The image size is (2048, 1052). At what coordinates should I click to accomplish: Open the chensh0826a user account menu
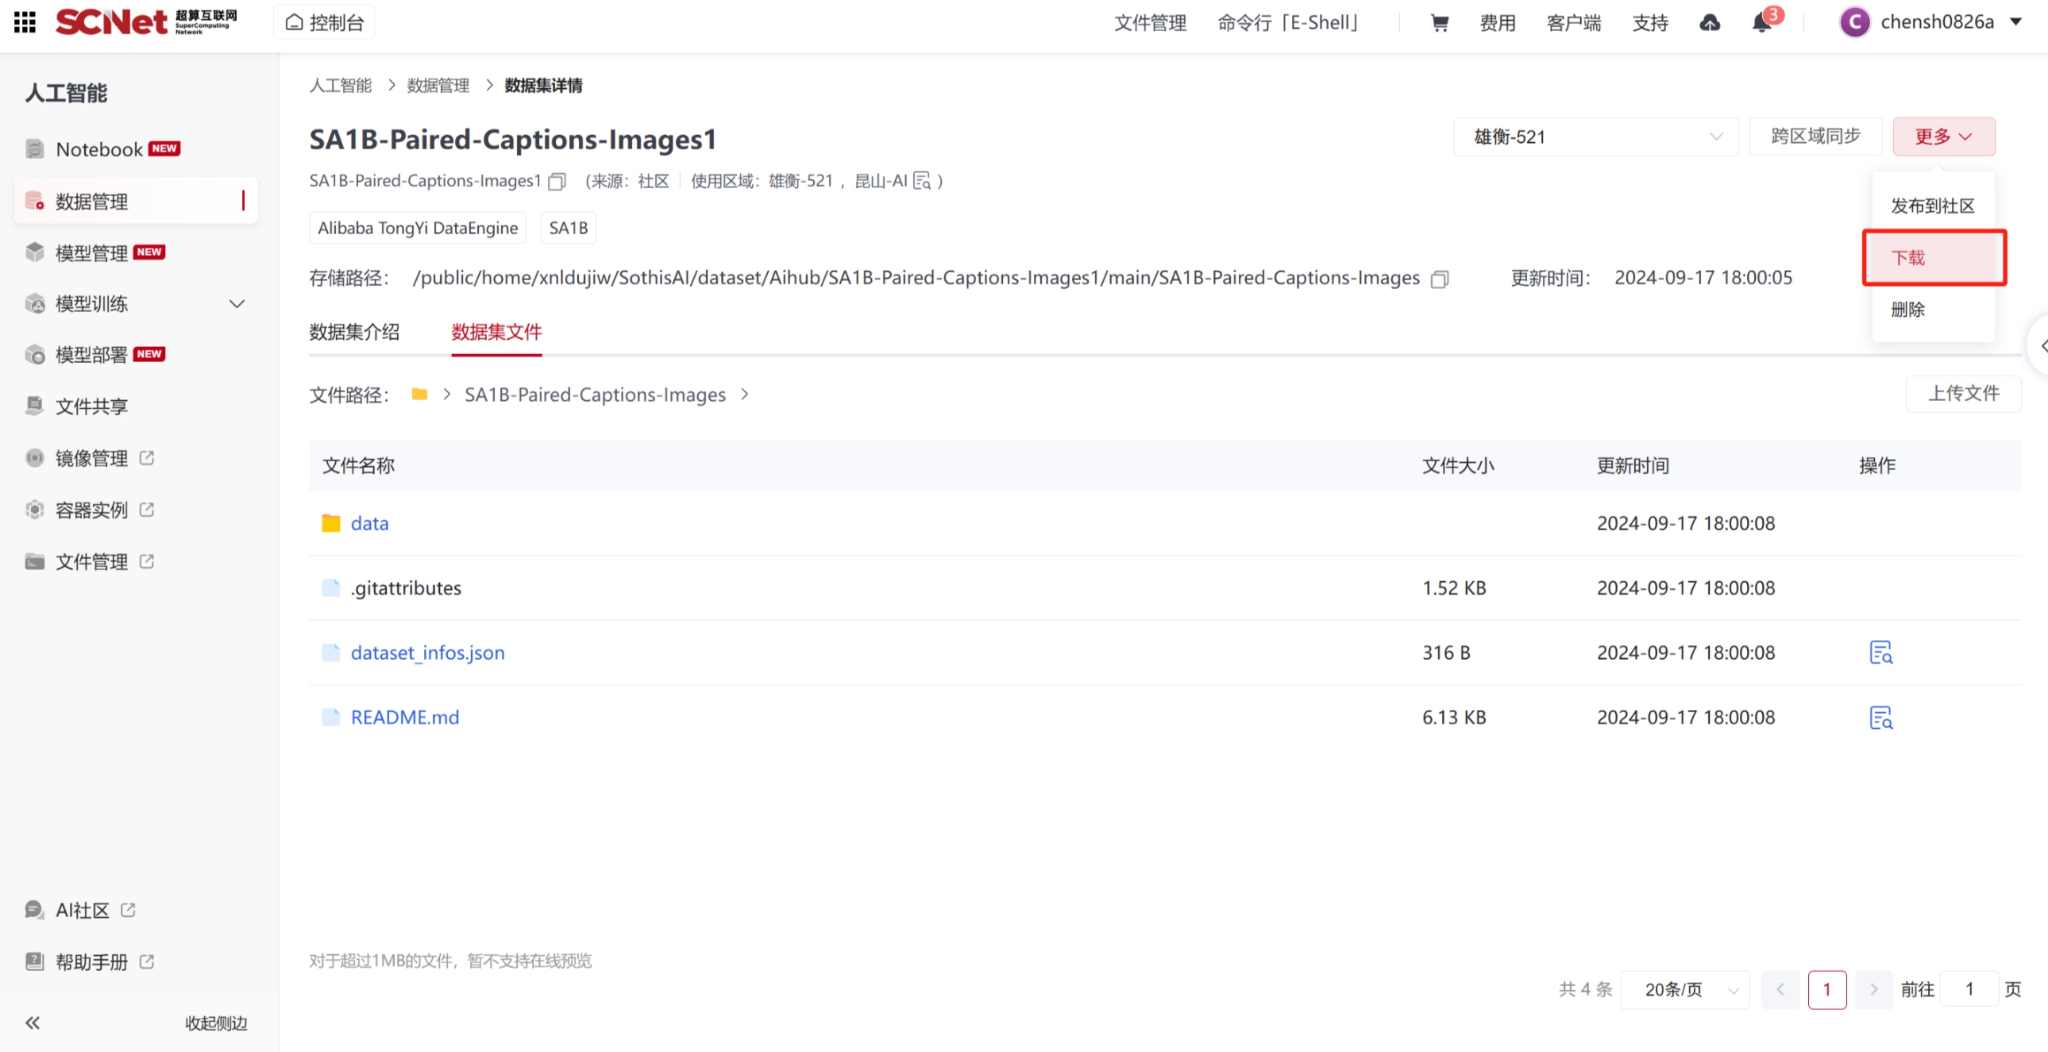coord(1937,22)
